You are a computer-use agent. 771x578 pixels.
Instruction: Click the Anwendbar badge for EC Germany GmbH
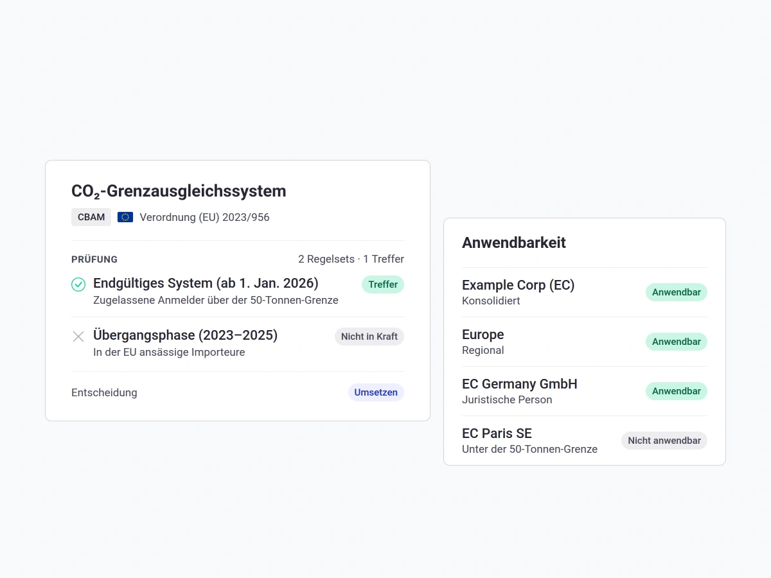click(x=677, y=391)
